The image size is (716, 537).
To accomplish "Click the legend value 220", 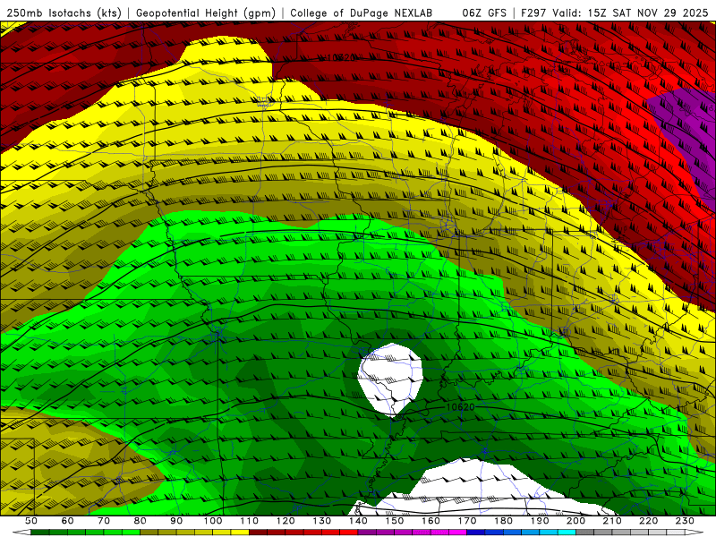I will pyautogui.click(x=648, y=521).
